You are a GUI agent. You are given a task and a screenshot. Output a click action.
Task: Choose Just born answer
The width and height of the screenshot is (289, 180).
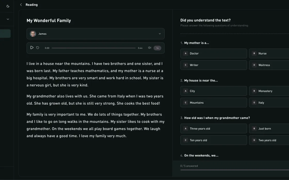point(269,129)
